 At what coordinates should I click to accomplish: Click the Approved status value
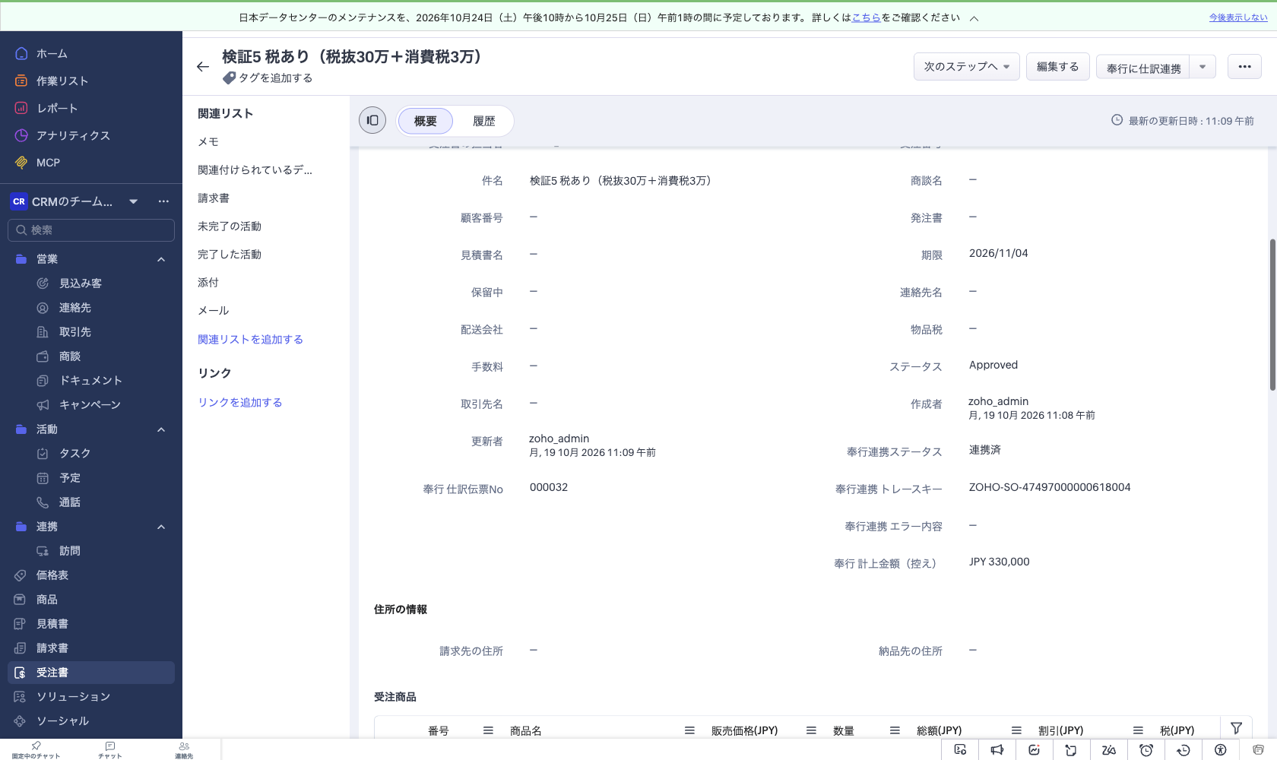point(993,365)
